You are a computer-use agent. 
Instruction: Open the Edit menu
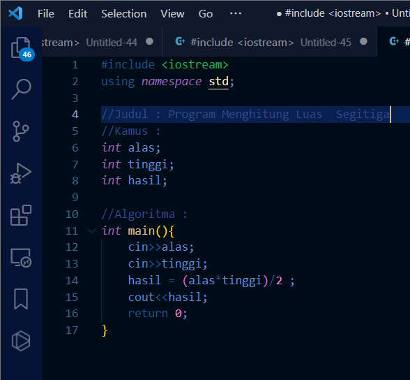77,13
